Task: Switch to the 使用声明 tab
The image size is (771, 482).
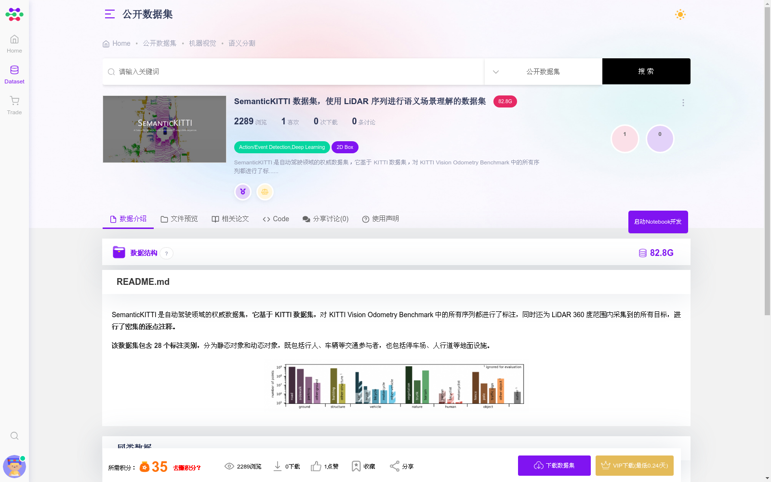Action: [x=381, y=219]
